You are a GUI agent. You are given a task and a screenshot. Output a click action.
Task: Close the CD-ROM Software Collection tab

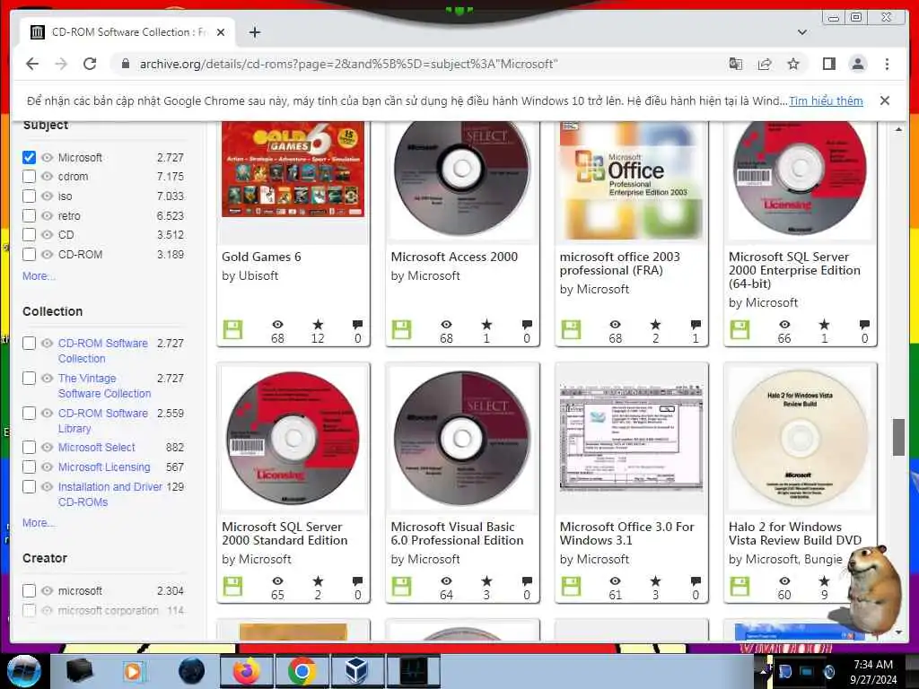coord(221,32)
